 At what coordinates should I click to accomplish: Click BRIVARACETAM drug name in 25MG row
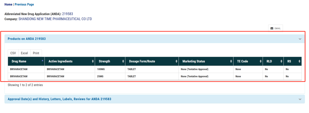tap(26, 77)
